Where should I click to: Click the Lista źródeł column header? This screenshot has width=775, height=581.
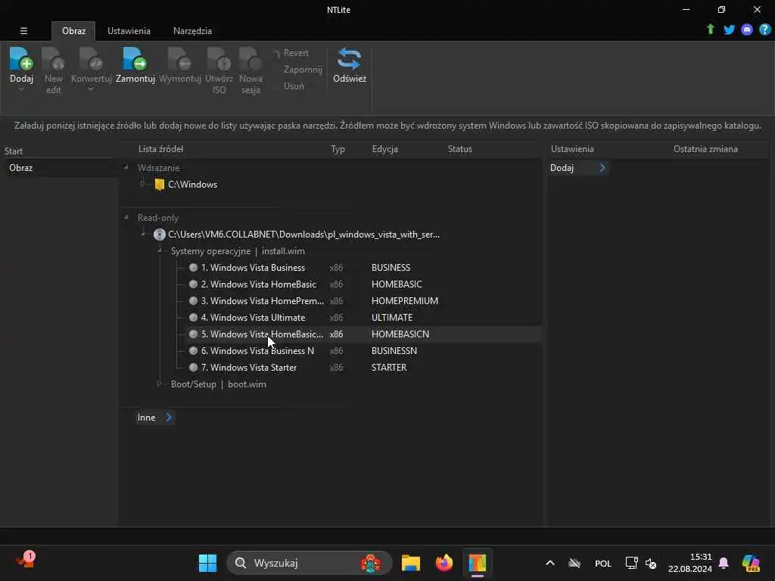point(160,149)
